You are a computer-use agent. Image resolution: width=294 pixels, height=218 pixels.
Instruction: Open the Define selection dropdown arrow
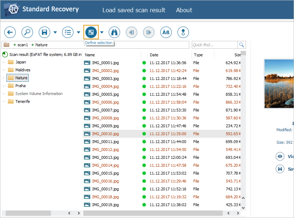[102, 32]
